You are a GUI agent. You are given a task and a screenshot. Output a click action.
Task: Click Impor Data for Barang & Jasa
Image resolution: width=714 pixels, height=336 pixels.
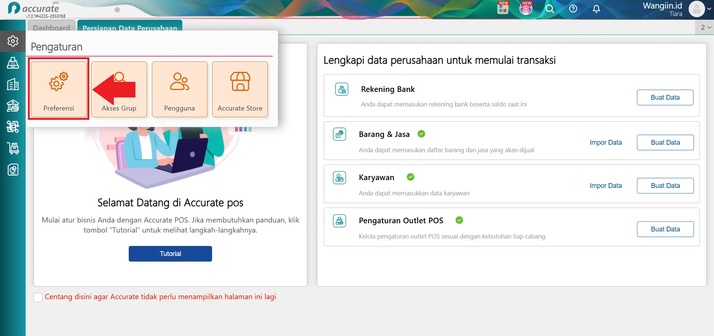tap(605, 143)
